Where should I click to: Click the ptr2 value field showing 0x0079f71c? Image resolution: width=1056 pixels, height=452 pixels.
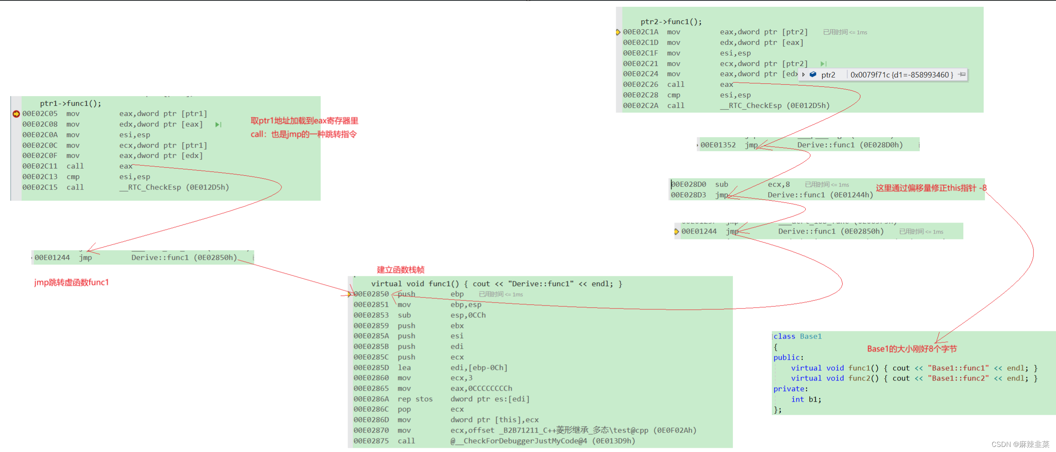point(900,74)
